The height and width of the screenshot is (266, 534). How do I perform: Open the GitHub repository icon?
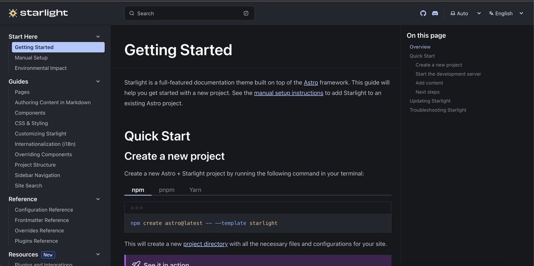pyautogui.click(x=423, y=13)
